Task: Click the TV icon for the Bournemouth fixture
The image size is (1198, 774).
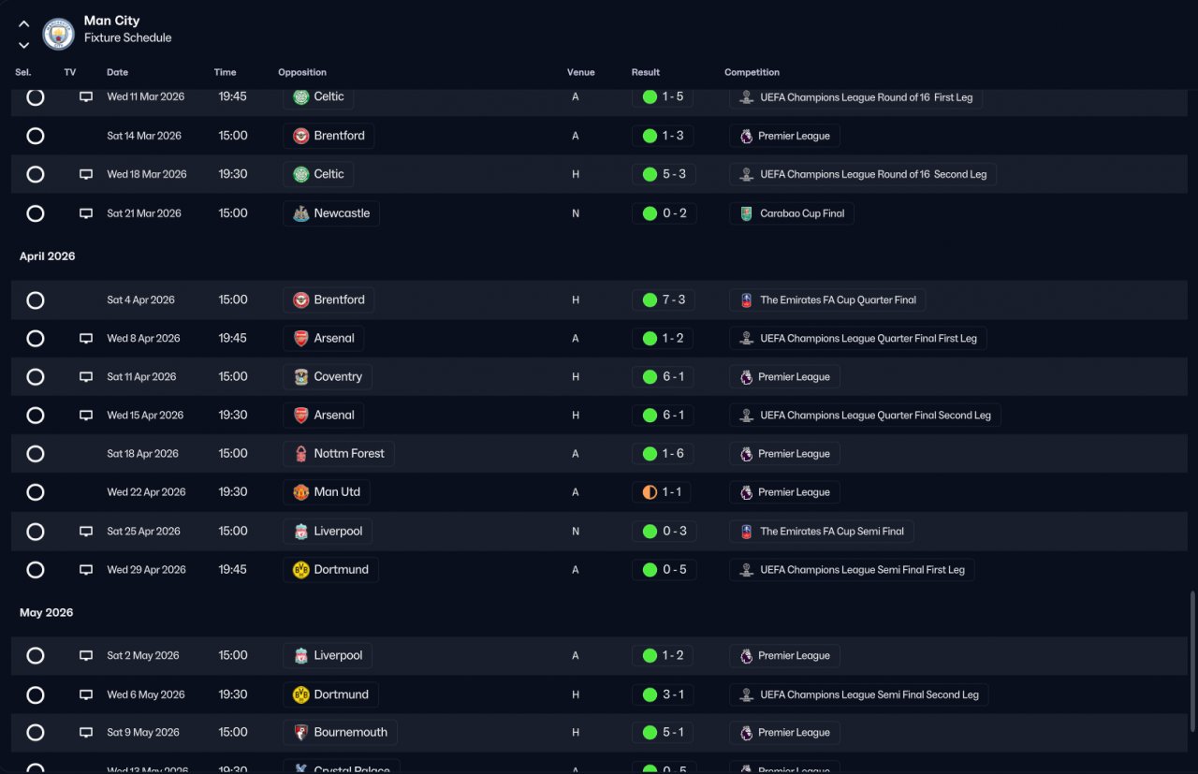Action: pyautogui.click(x=86, y=733)
